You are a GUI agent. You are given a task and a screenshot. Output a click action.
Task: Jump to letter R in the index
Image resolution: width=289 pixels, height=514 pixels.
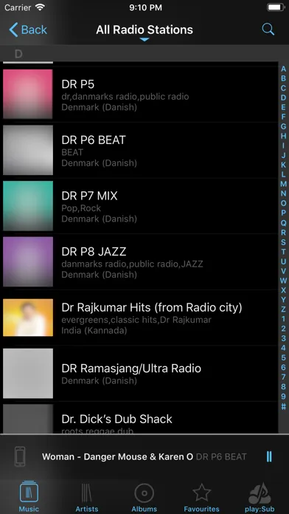[283, 233]
